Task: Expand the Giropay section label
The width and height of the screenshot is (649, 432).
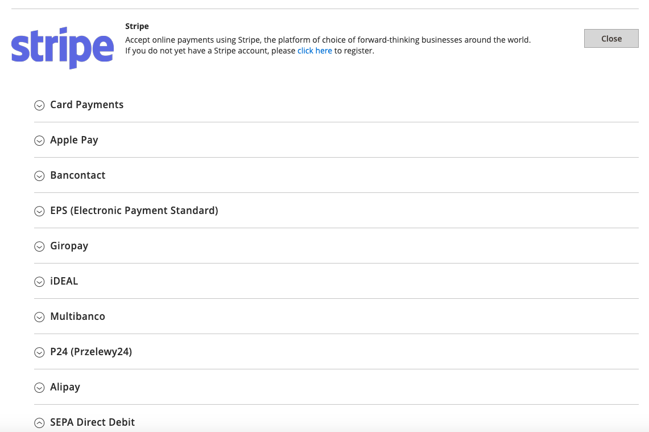Action: pyautogui.click(x=69, y=246)
